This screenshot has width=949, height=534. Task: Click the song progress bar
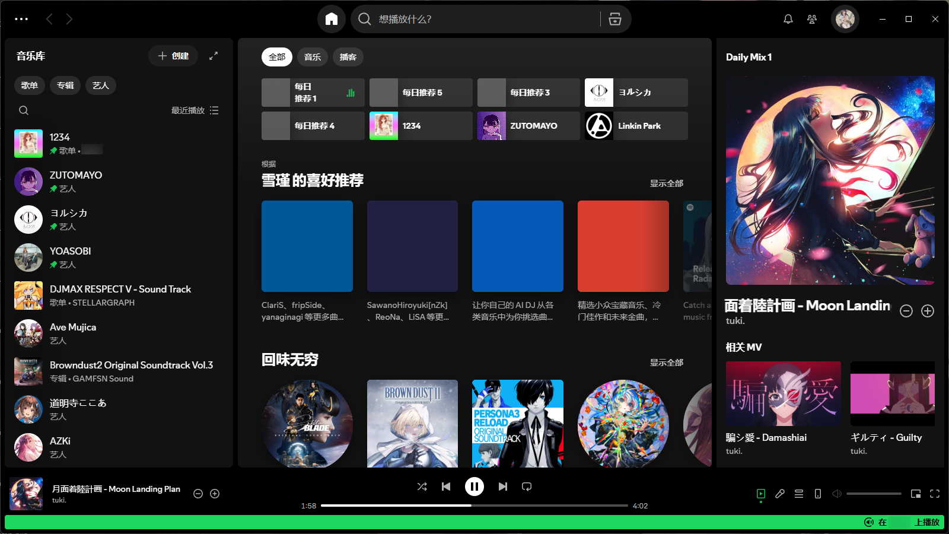pyautogui.click(x=474, y=506)
